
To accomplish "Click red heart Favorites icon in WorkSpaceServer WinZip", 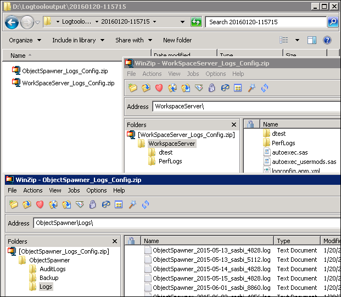I will coord(159,88).
